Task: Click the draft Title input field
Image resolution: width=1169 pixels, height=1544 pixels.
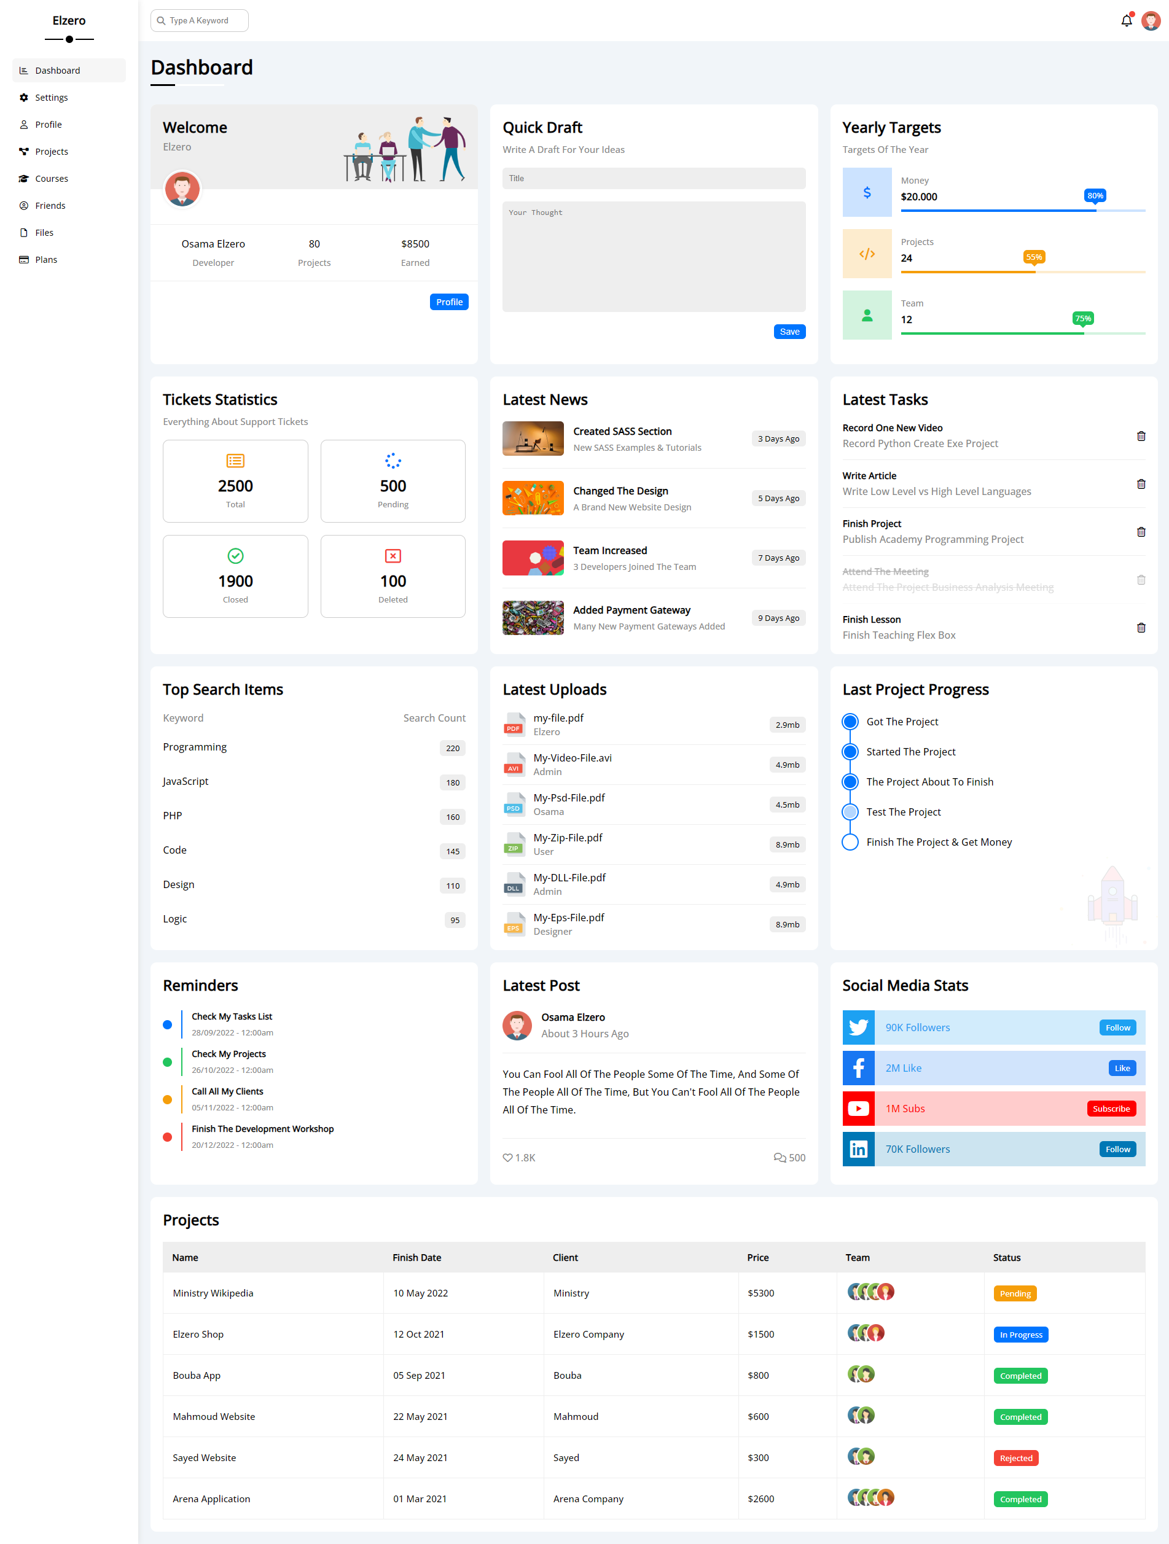Action: 654,178
